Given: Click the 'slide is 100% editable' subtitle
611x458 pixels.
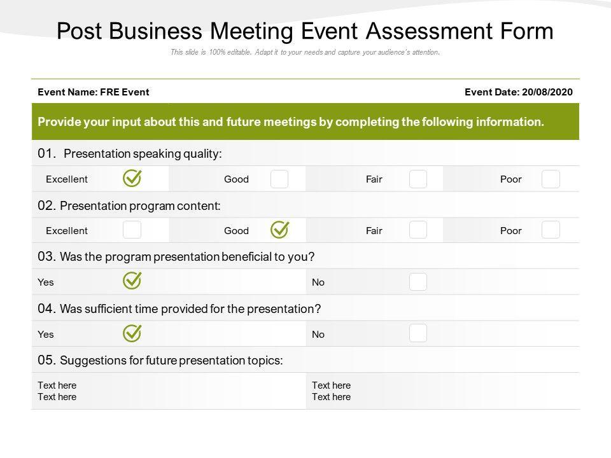Looking at the screenshot, I should coord(305,53).
